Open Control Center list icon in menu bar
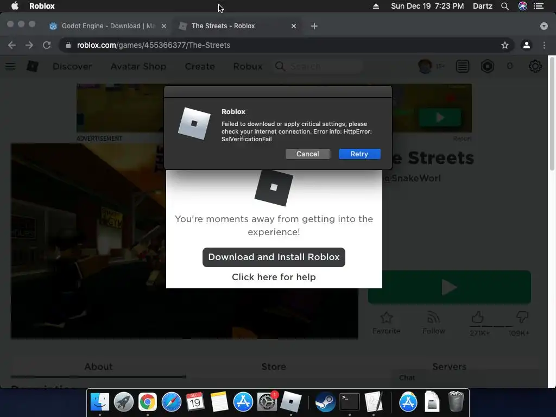This screenshot has width=556, height=417. coord(539,6)
